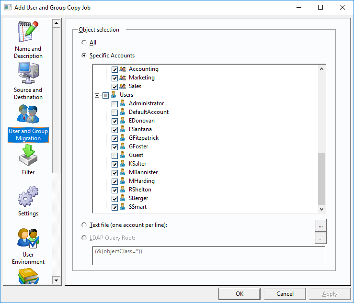This screenshot has width=354, height=303.
Task: Open the Name and Description page icon
Action: (28, 32)
